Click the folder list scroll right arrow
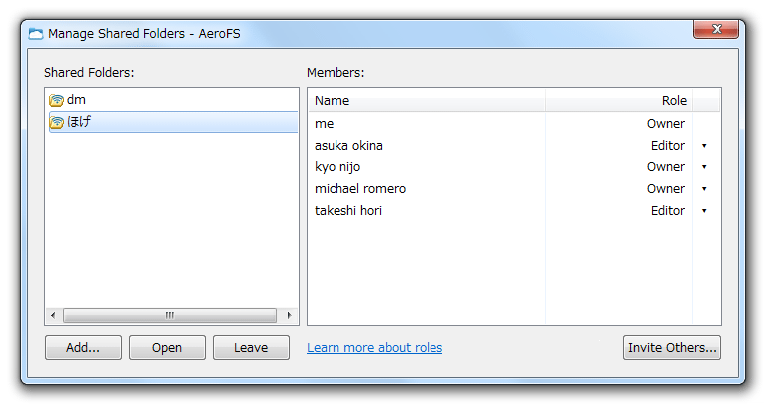767x407 pixels. [x=289, y=315]
